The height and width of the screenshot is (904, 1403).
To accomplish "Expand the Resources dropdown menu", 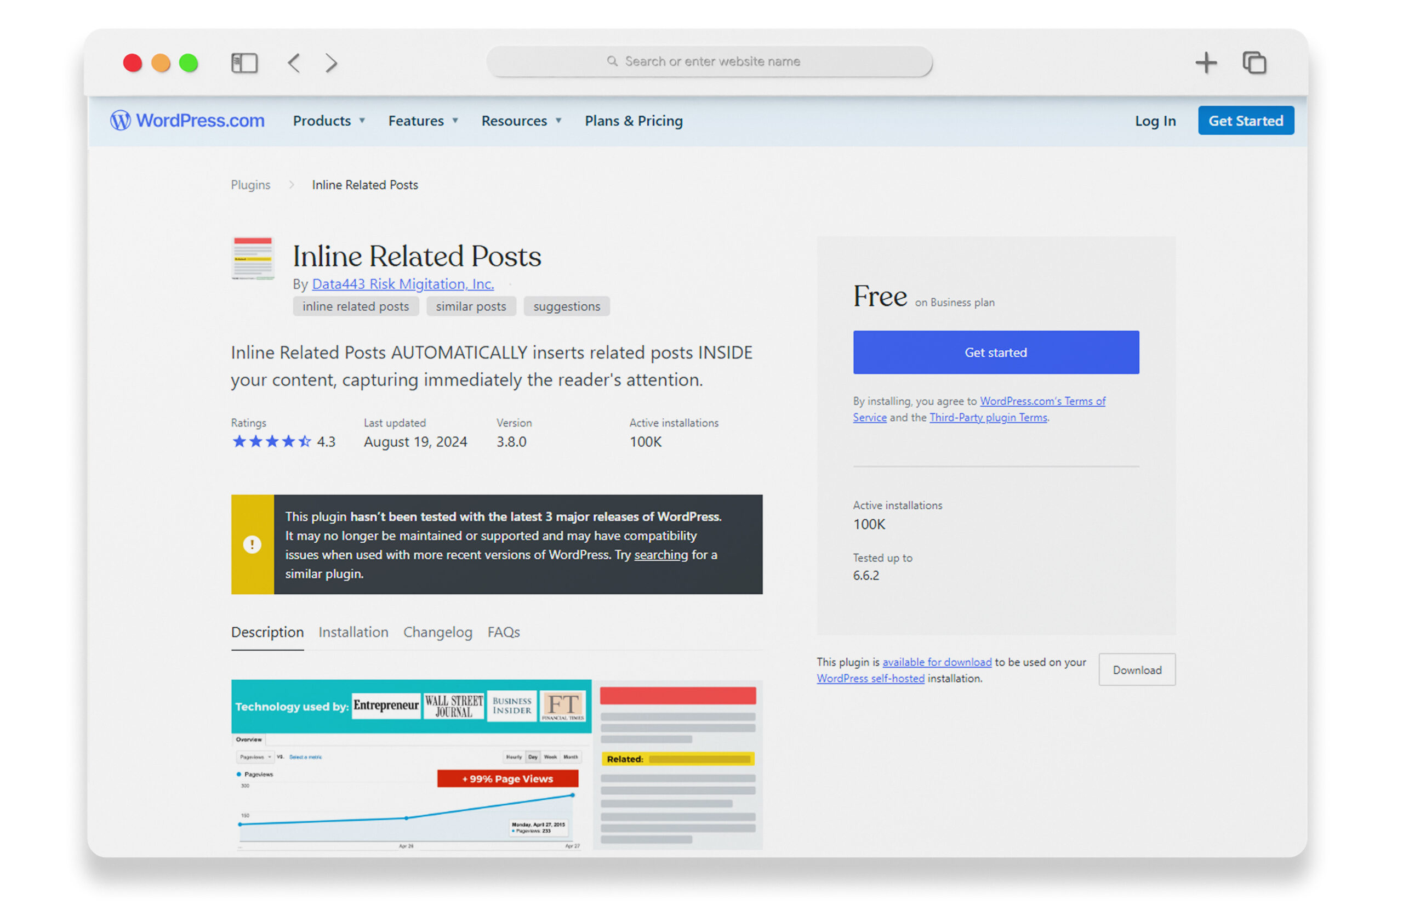I will (522, 121).
